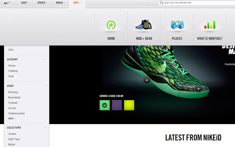Open the NIKE+ menu
Image resolution: width=235 pixels, height=147 pixels.
point(78,3)
